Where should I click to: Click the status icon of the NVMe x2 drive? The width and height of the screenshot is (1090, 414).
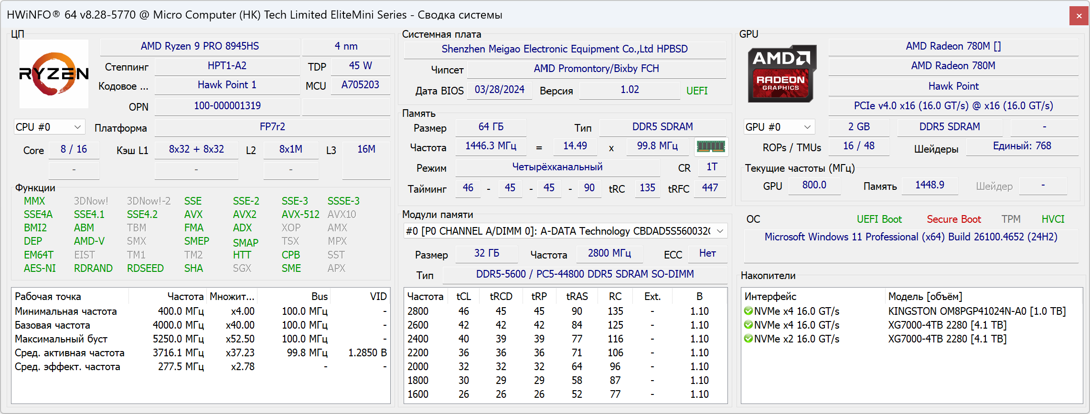click(x=748, y=339)
